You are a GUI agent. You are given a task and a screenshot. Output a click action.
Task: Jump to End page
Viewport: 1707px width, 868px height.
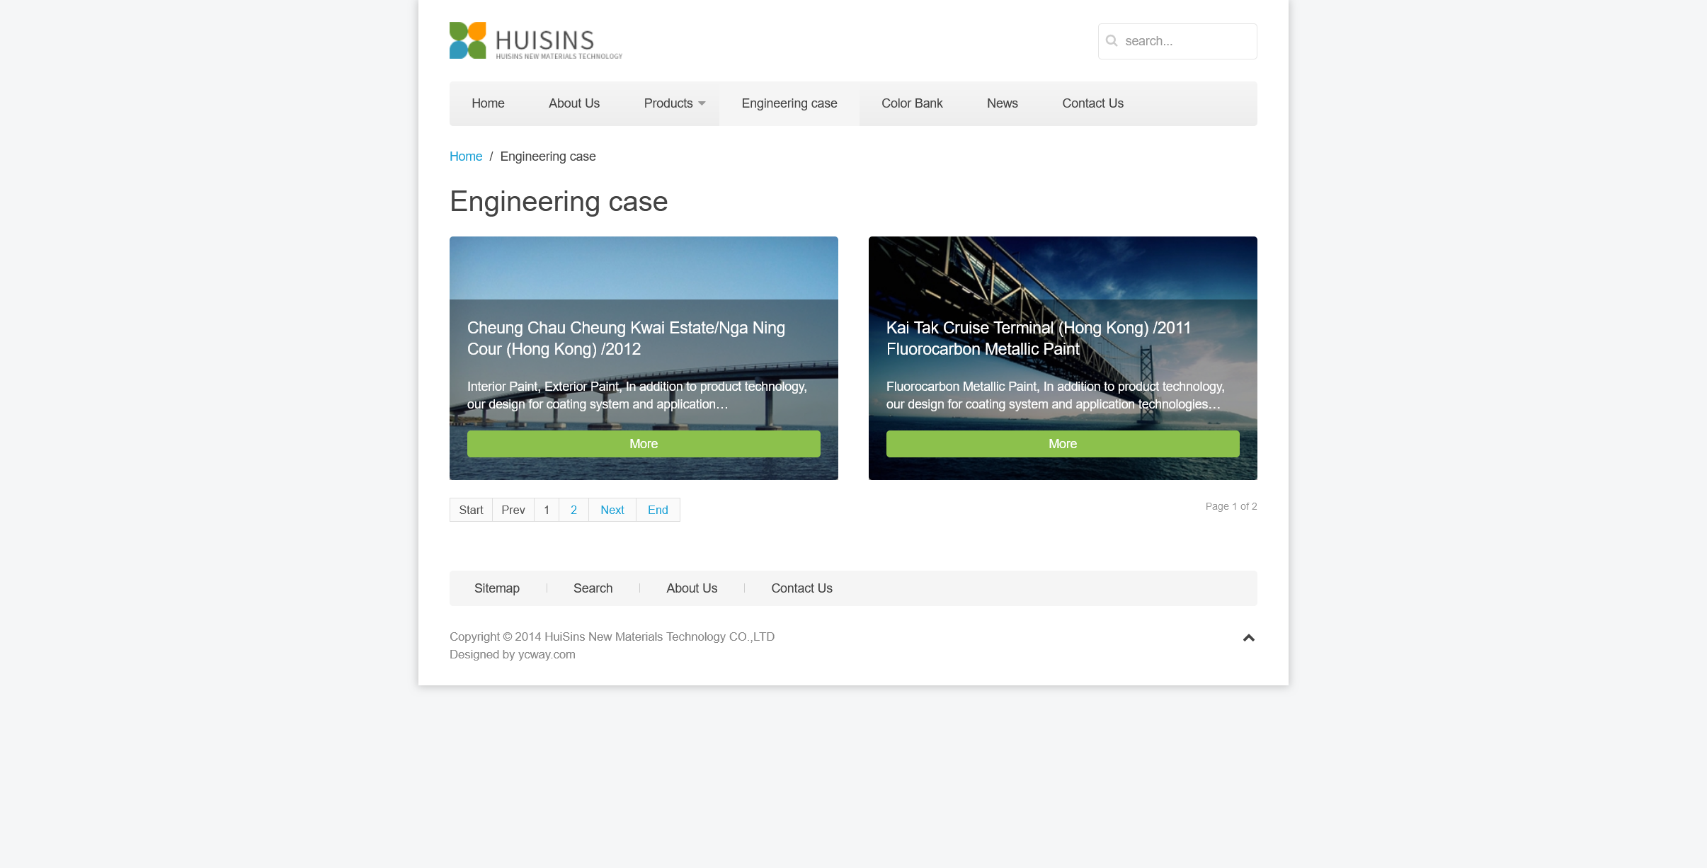(x=658, y=510)
